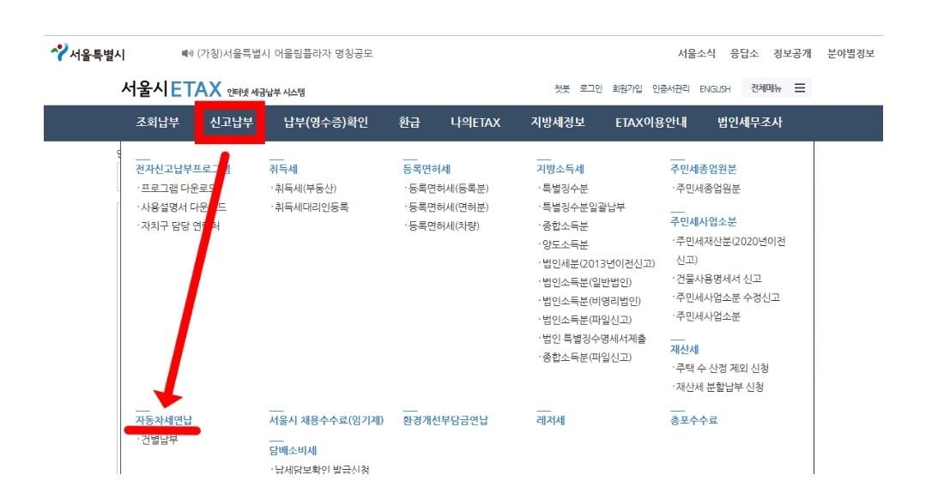Click the 회원가입 link

coord(627,88)
